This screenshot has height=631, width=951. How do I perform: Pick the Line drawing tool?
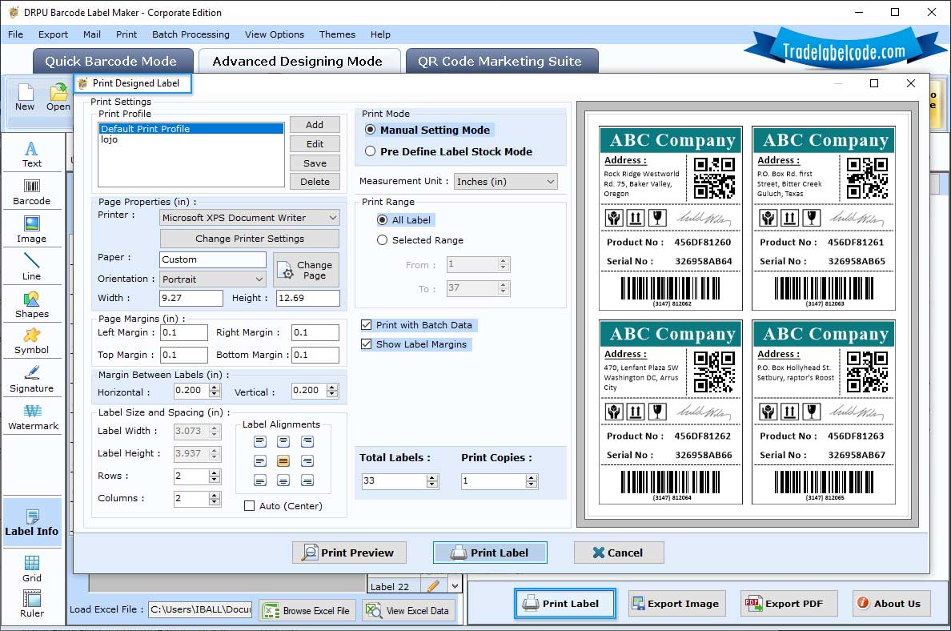[31, 267]
